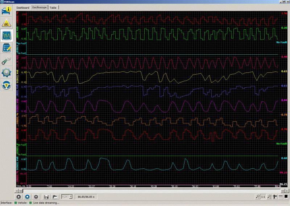Open the gear settings section in sidebar
Image resolution: width=290 pixels, height=206 pixels.
pos(7,72)
